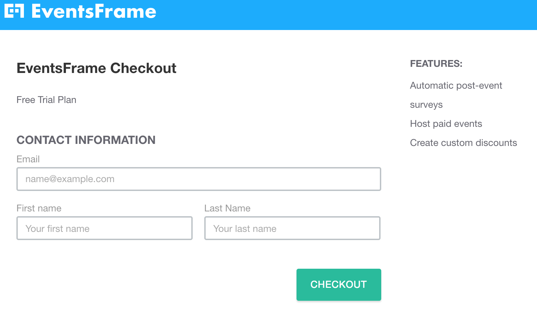Click the First name label
This screenshot has height=311, width=537.
click(39, 208)
